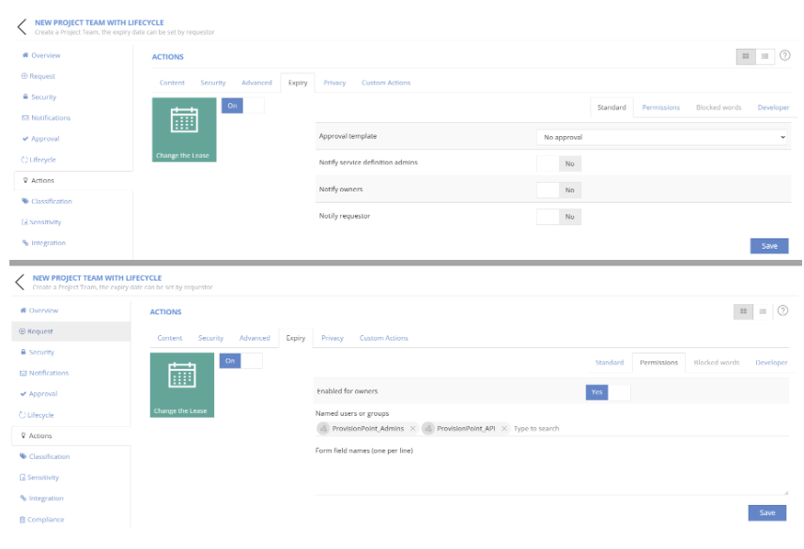Go back using top panel back arrow
804x549 pixels.
(22, 26)
